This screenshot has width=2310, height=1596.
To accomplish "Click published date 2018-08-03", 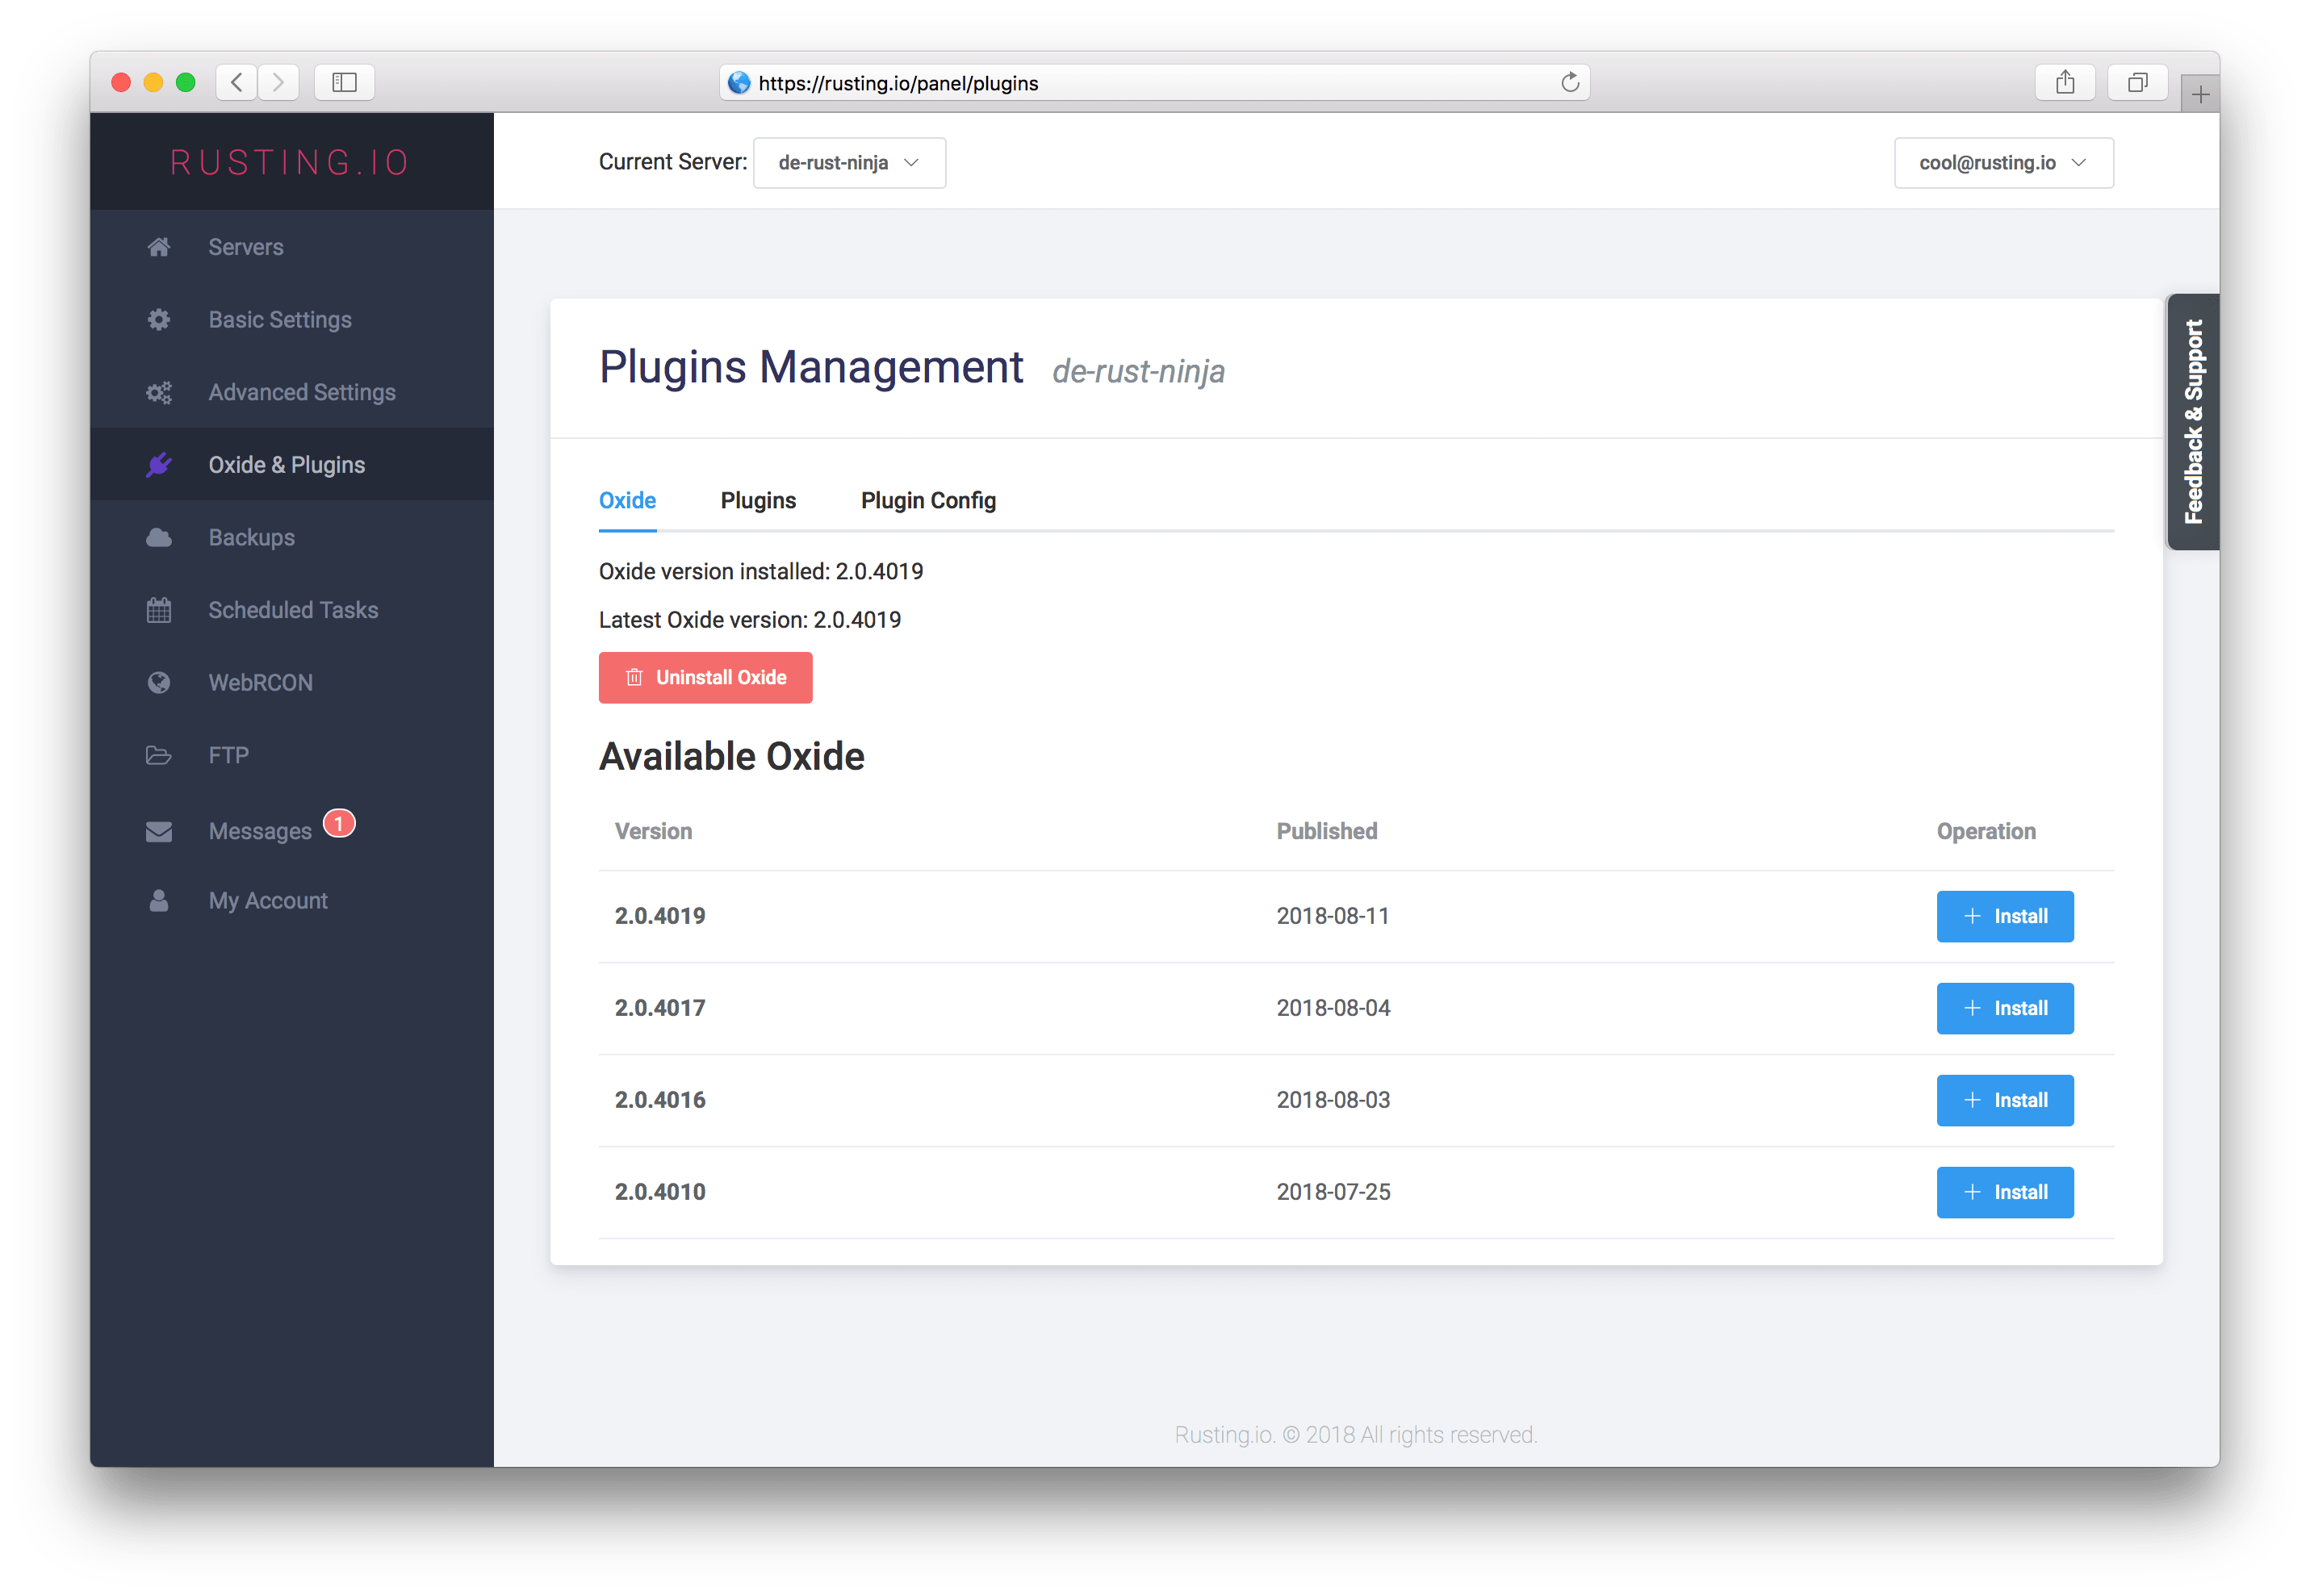I will click(x=1333, y=1100).
